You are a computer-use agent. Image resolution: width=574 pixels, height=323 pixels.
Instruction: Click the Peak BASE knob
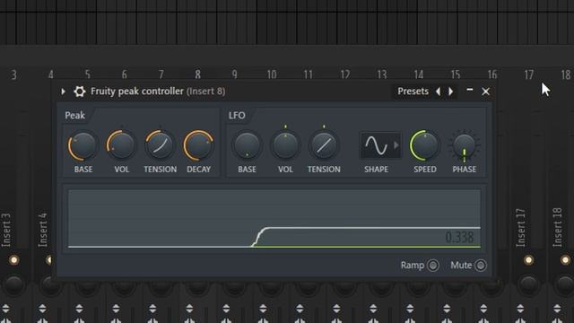pos(83,145)
